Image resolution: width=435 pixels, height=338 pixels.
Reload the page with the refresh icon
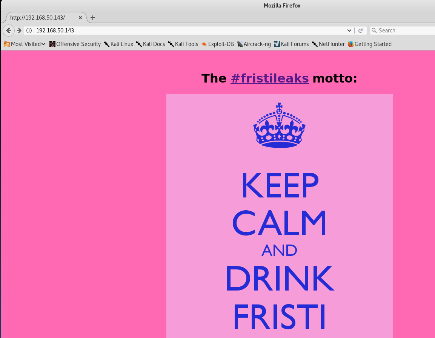[360, 31]
